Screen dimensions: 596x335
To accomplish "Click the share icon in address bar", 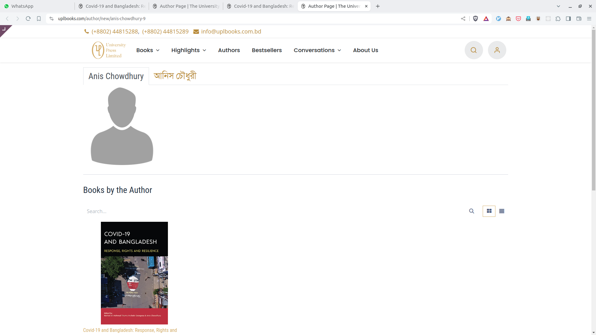I will point(463,19).
